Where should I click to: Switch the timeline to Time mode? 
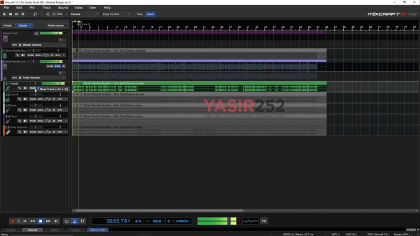[x=139, y=14]
